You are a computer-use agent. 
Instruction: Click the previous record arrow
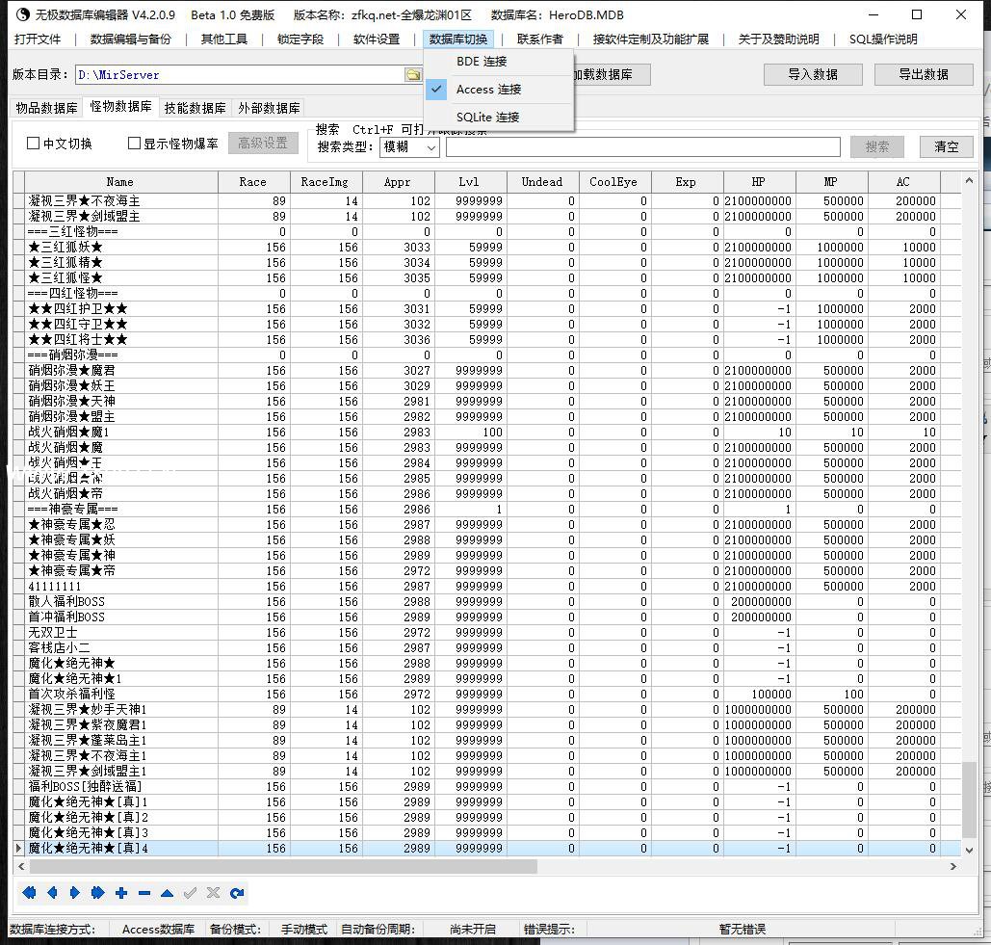pos(52,893)
